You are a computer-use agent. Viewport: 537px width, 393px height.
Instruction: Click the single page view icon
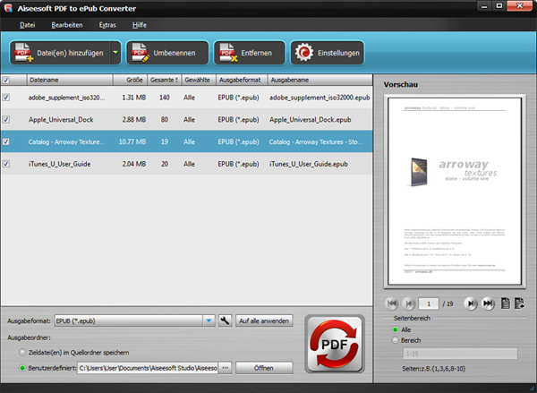click(506, 303)
